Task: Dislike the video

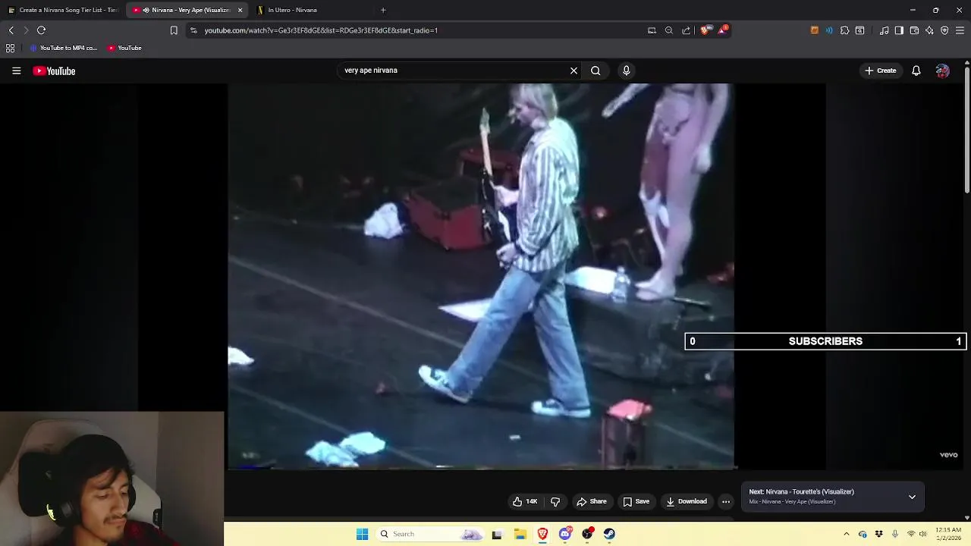Action: [555, 501]
